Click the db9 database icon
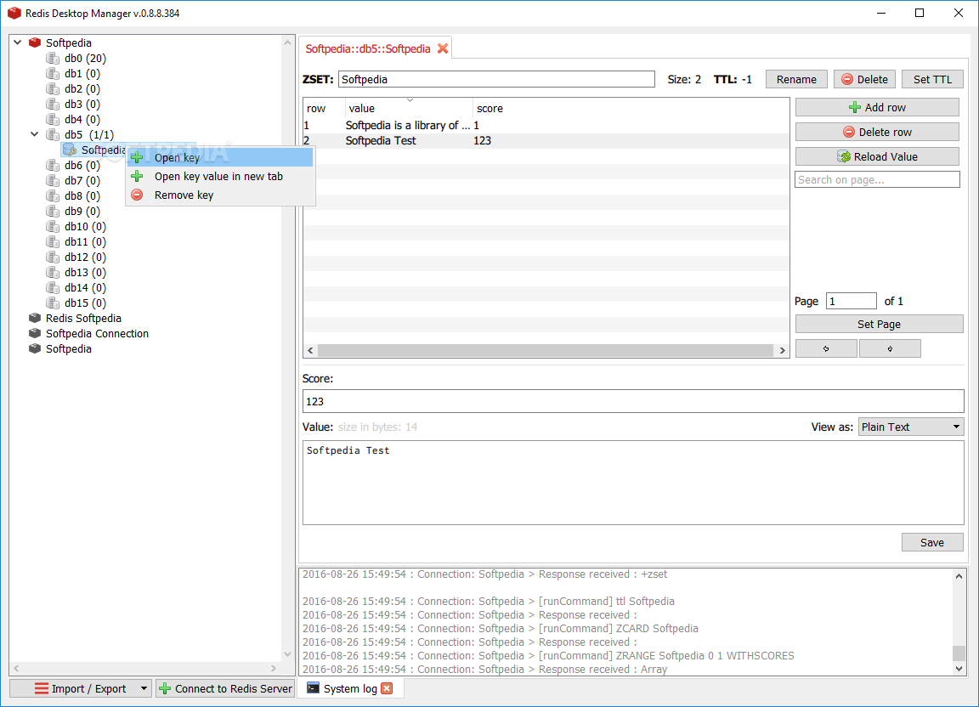The height and width of the screenshot is (707, 979). (x=53, y=211)
